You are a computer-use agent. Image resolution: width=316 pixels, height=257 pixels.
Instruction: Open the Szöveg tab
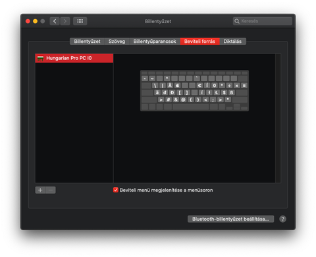pos(117,42)
